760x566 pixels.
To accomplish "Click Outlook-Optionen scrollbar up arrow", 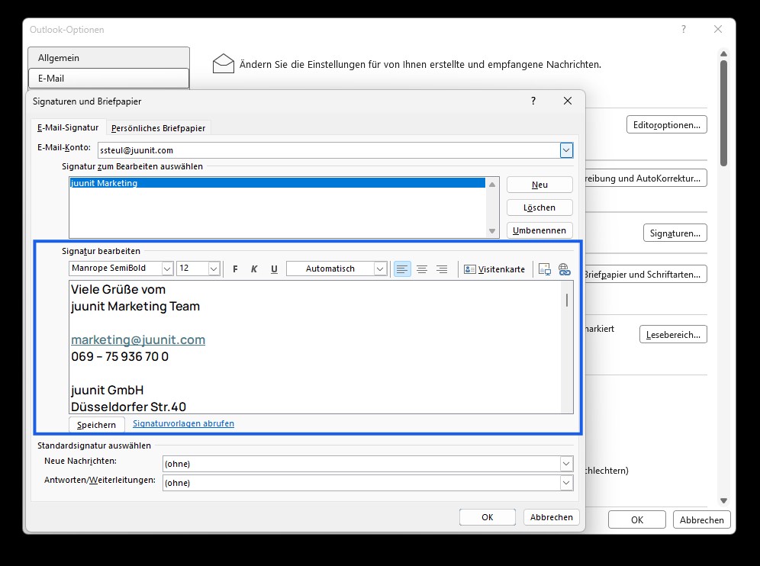I will 723,54.
